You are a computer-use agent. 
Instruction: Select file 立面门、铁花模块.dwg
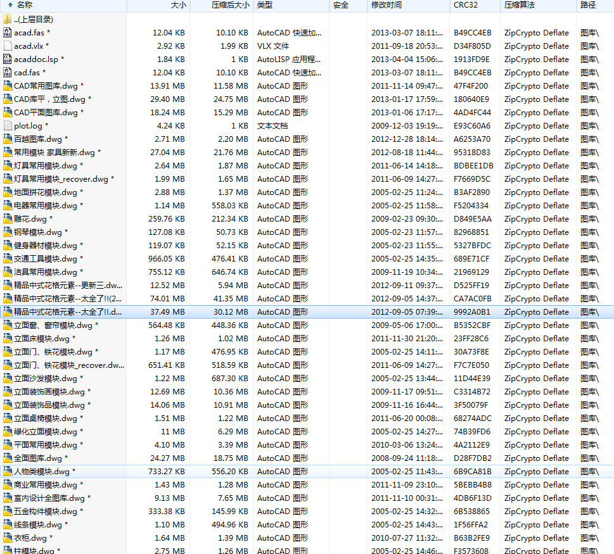[56, 352]
